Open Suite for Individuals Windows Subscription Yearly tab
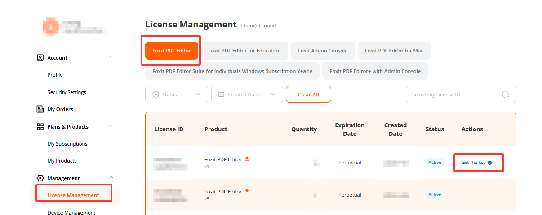 click(232, 71)
